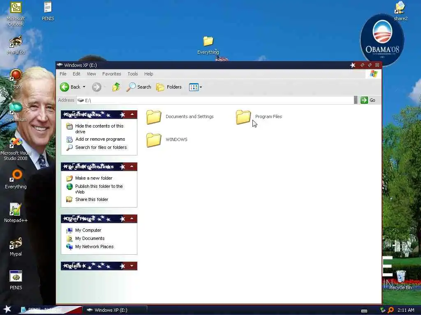Click the Windows XP (E:) title bar text
Image resolution: width=421 pixels, height=315 pixels.
(81, 65)
